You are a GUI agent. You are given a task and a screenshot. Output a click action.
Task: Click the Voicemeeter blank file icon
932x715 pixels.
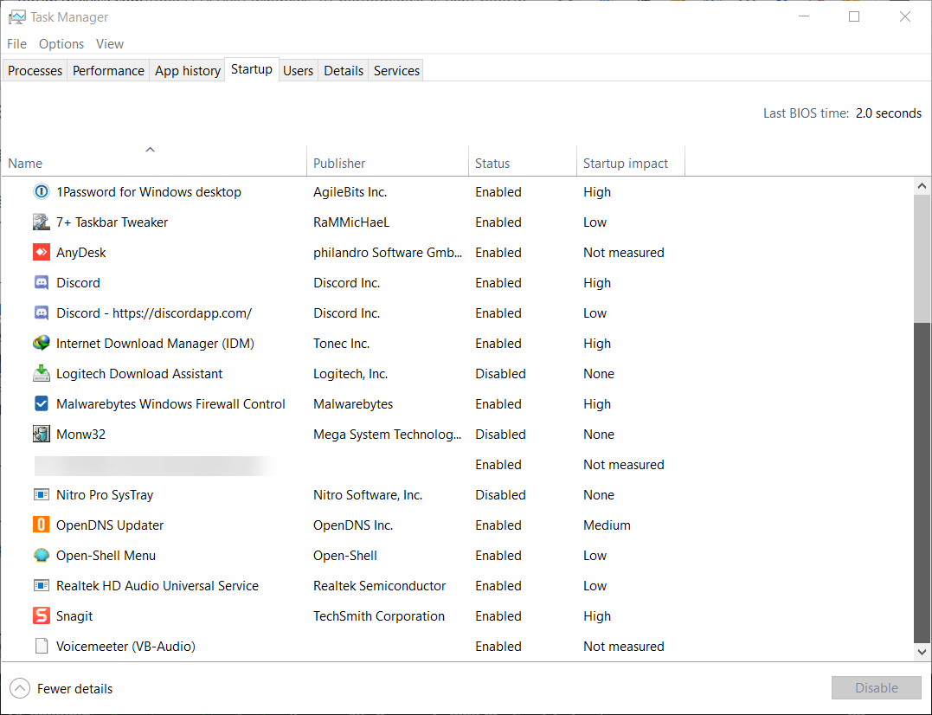pyautogui.click(x=41, y=647)
